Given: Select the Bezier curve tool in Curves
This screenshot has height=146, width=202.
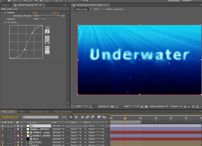Looking at the screenshot, I should (47, 27).
